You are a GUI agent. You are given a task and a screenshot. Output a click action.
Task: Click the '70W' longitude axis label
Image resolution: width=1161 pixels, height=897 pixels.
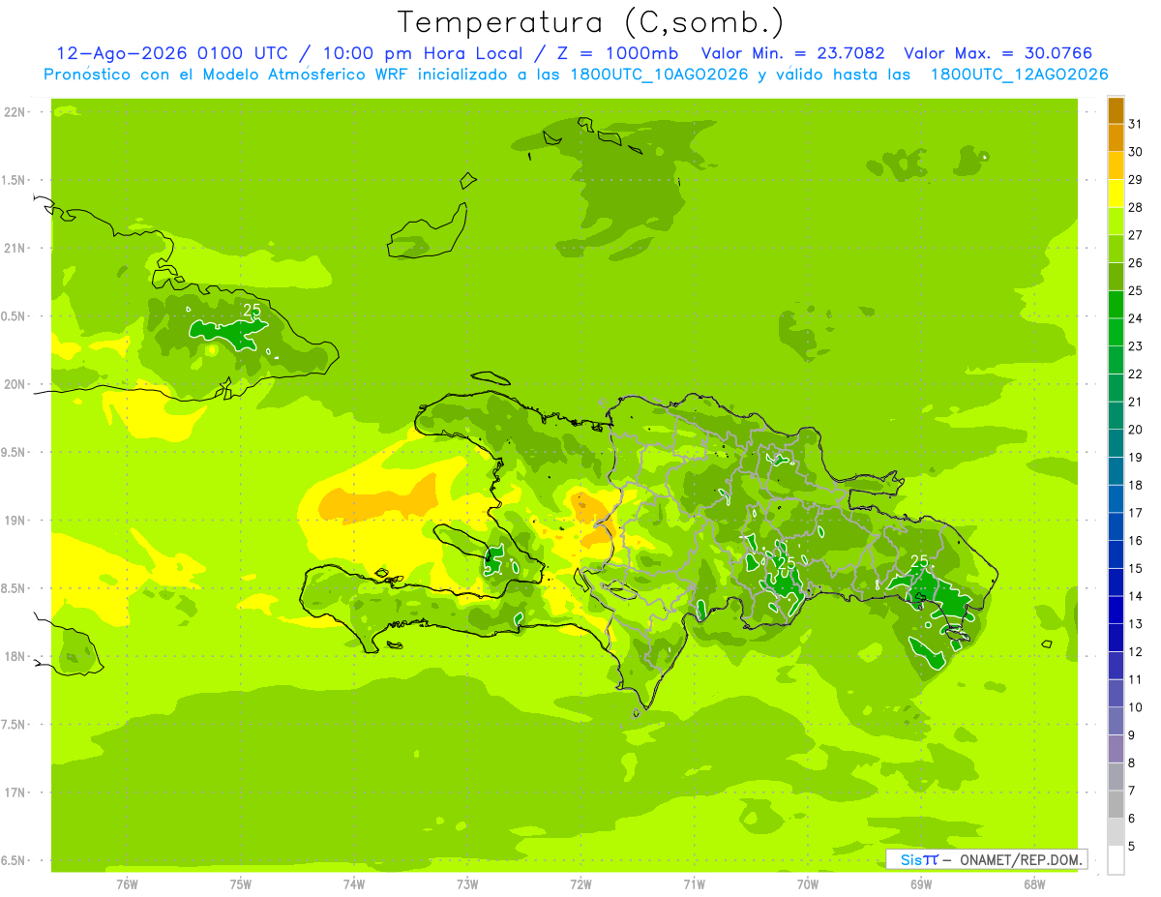(x=807, y=884)
